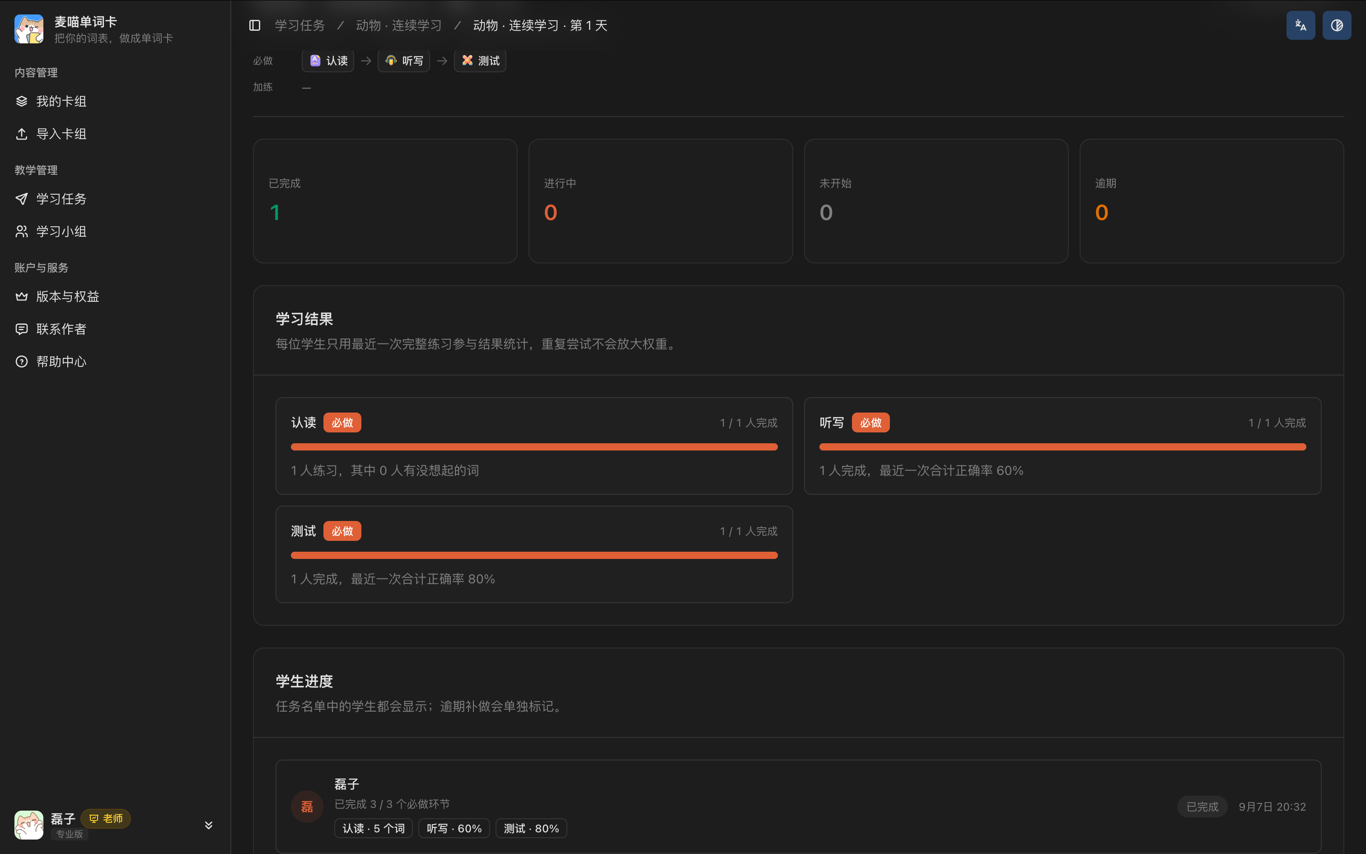
Task: Click the crossed-tools icon in 测试 chip
Action: click(468, 61)
